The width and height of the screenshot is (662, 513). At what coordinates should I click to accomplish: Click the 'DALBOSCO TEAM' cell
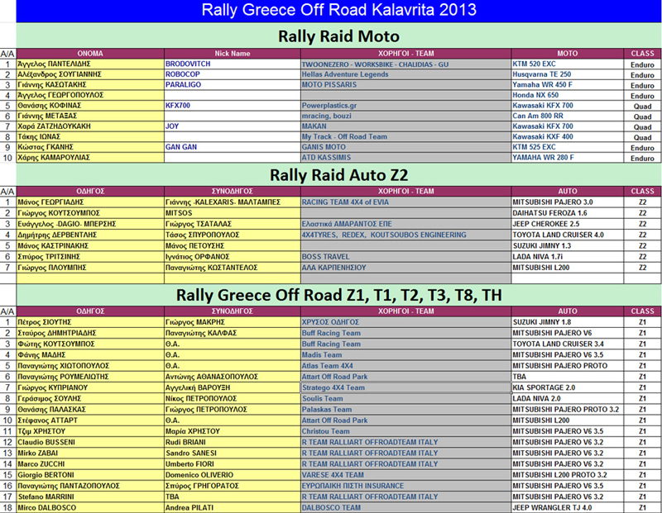click(x=405, y=508)
